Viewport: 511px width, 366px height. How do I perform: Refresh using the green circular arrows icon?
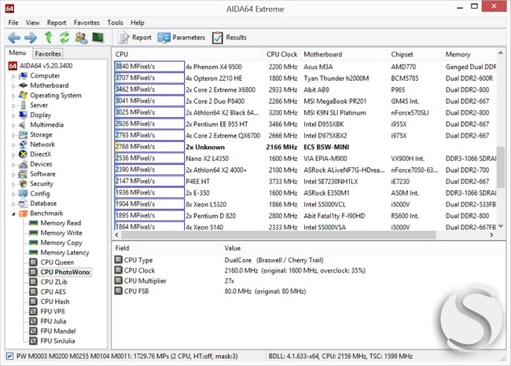pyautogui.click(x=64, y=38)
